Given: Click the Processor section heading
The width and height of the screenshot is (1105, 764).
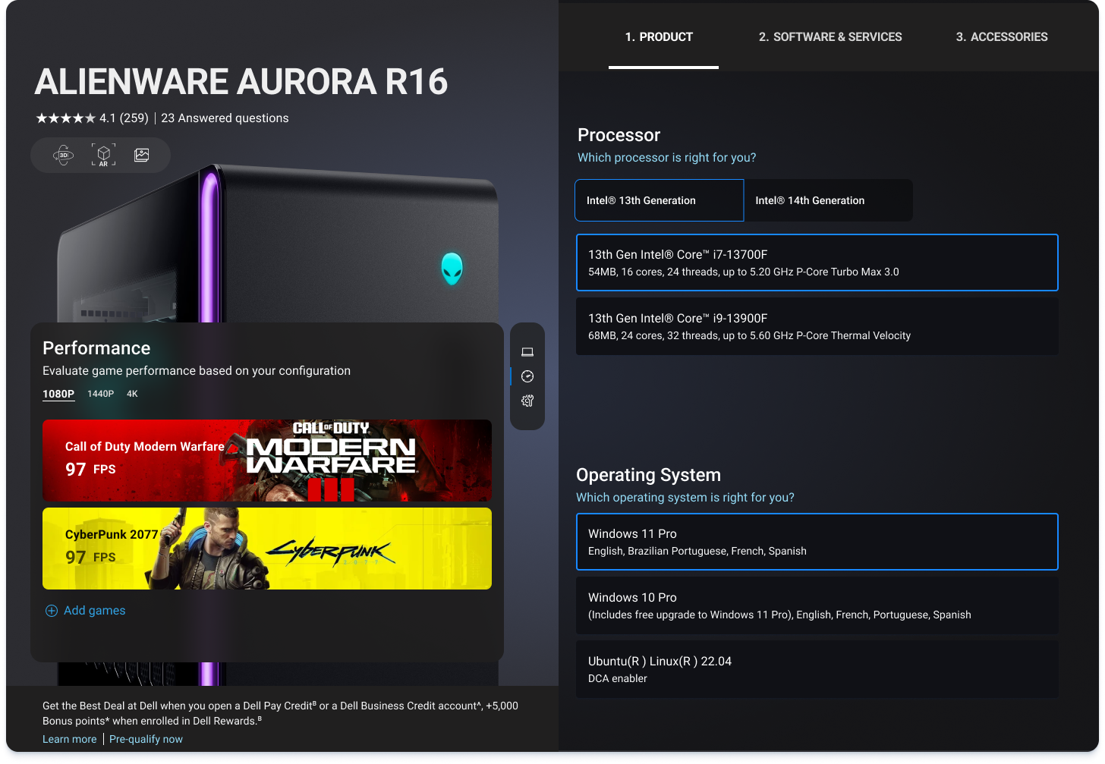Looking at the screenshot, I should tap(619, 135).
